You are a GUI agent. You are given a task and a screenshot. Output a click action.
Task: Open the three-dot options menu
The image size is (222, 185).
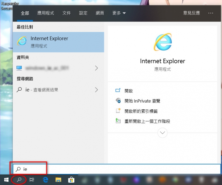pyautogui.click(x=211, y=13)
